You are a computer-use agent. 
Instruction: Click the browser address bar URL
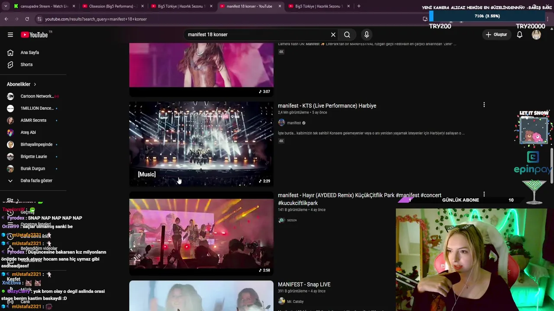(x=96, y=19)
